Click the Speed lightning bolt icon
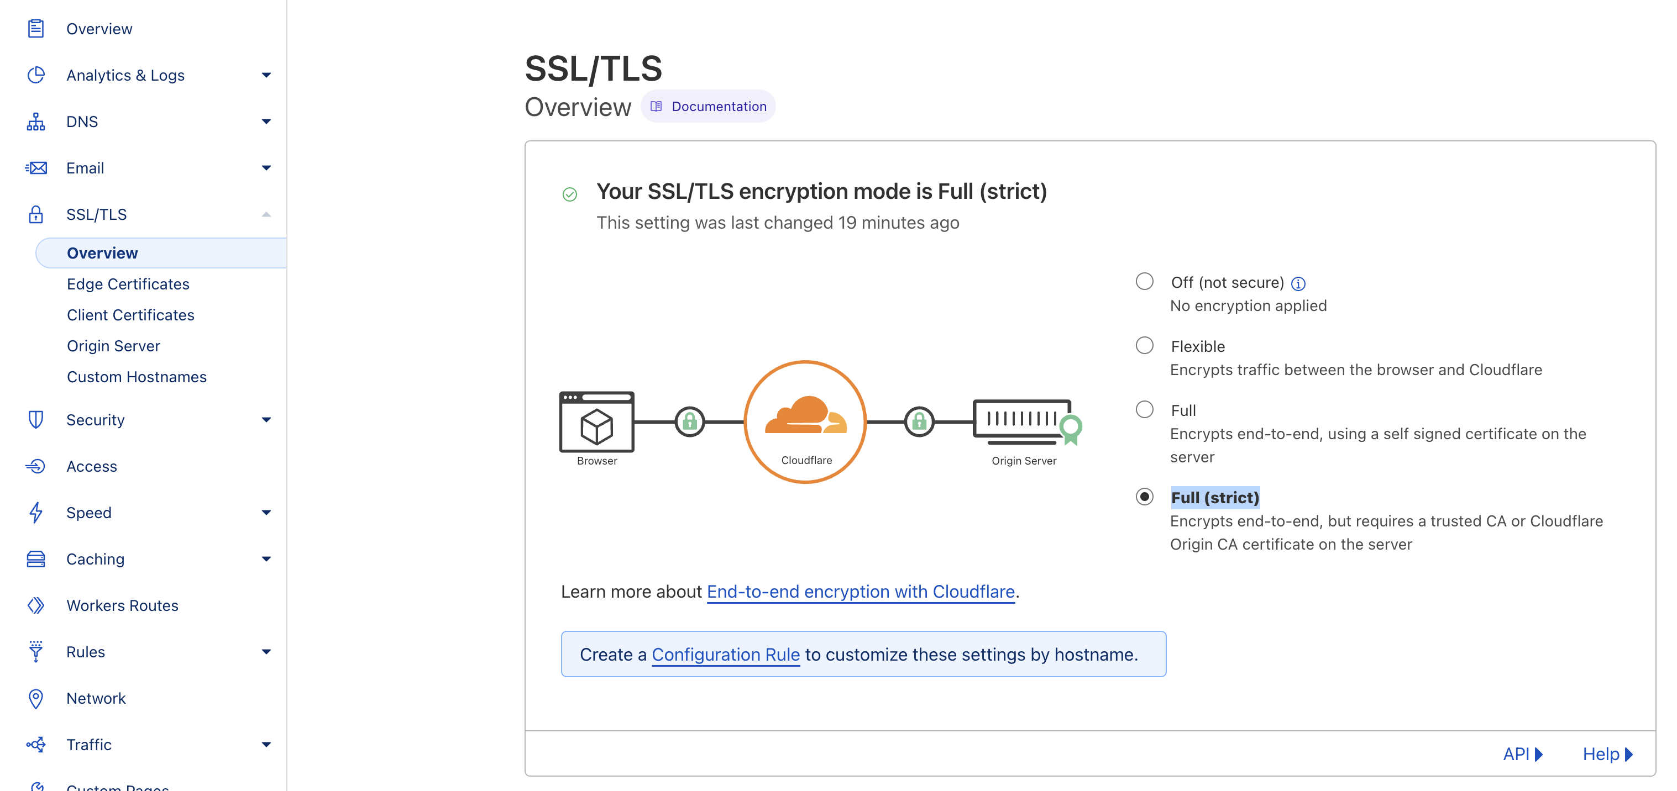The image size is (1677, 791). pyautogui.click(x=36, y=513)
